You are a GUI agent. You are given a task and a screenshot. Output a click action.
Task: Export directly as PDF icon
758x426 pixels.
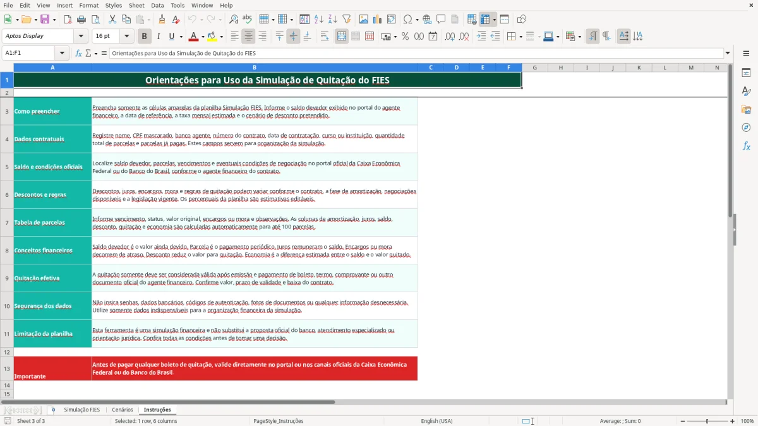[68, 20]
